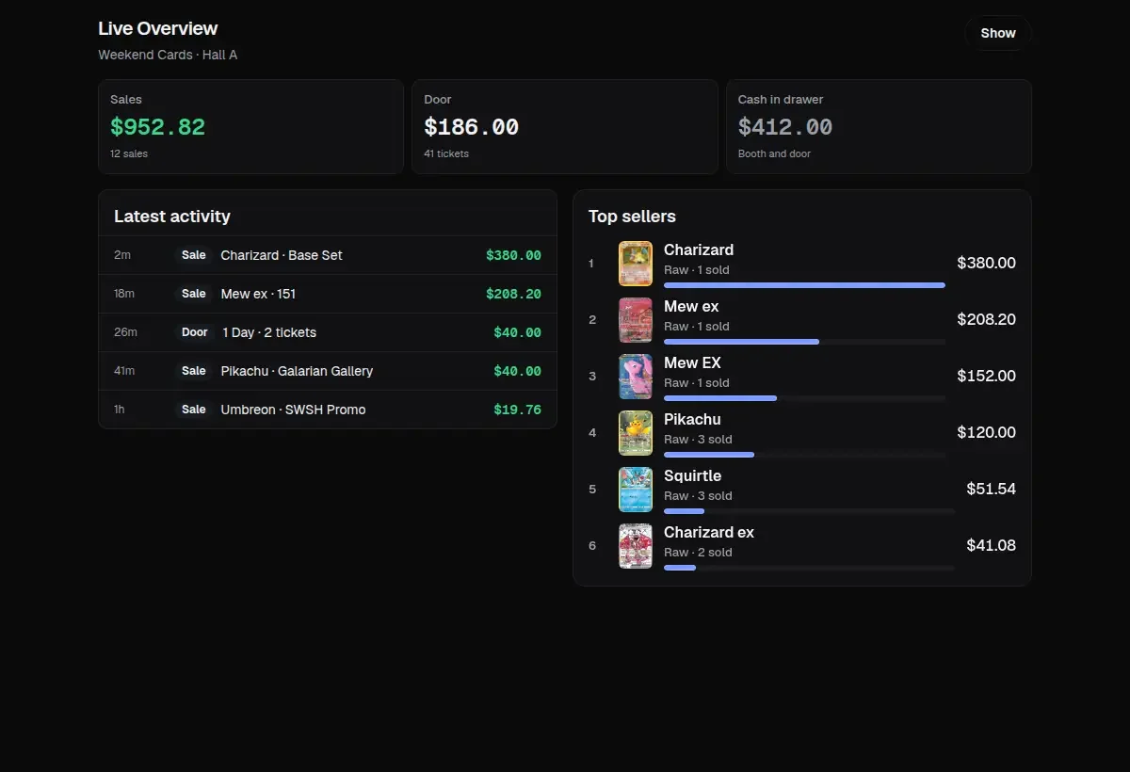Viewport: 1130px width, 772px height.
Task: Click the $412.00 cash amount
Action: click(x=785, y=127)
